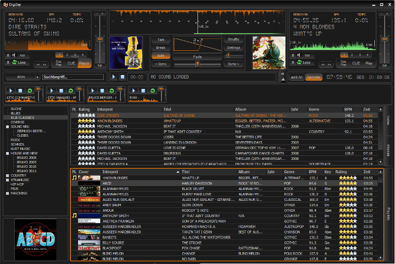Click the add All button
Viewport: 395px width, 264px height.
click(x=297, y=77)
